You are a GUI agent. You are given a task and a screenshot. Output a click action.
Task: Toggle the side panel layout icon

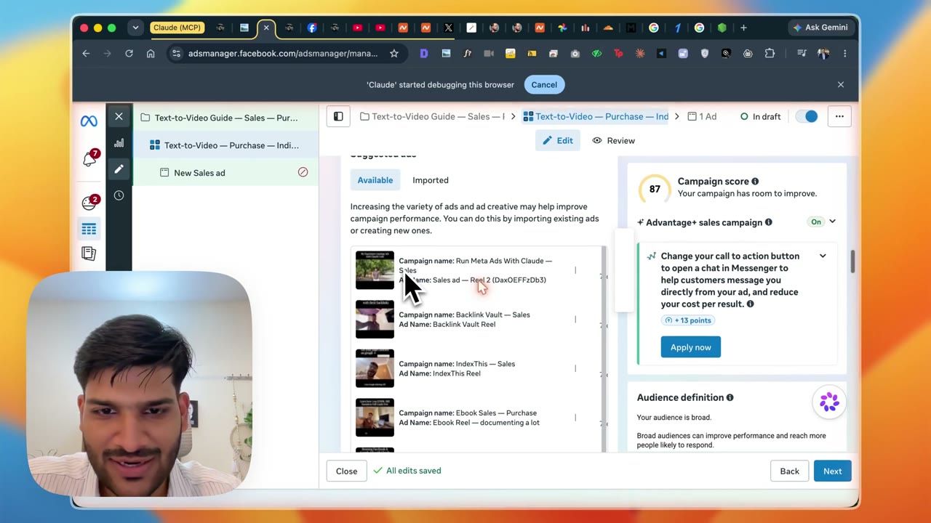pos(338,116)
